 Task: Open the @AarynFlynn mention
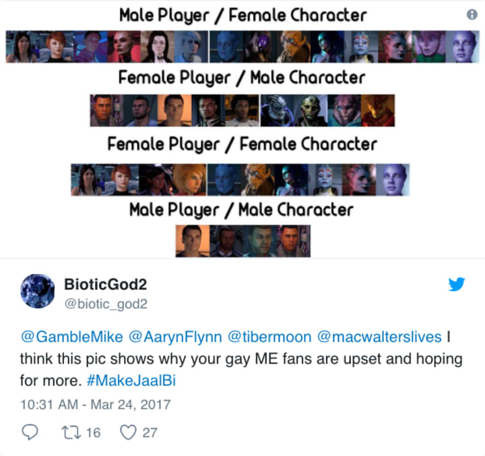(x=175, y=337)
